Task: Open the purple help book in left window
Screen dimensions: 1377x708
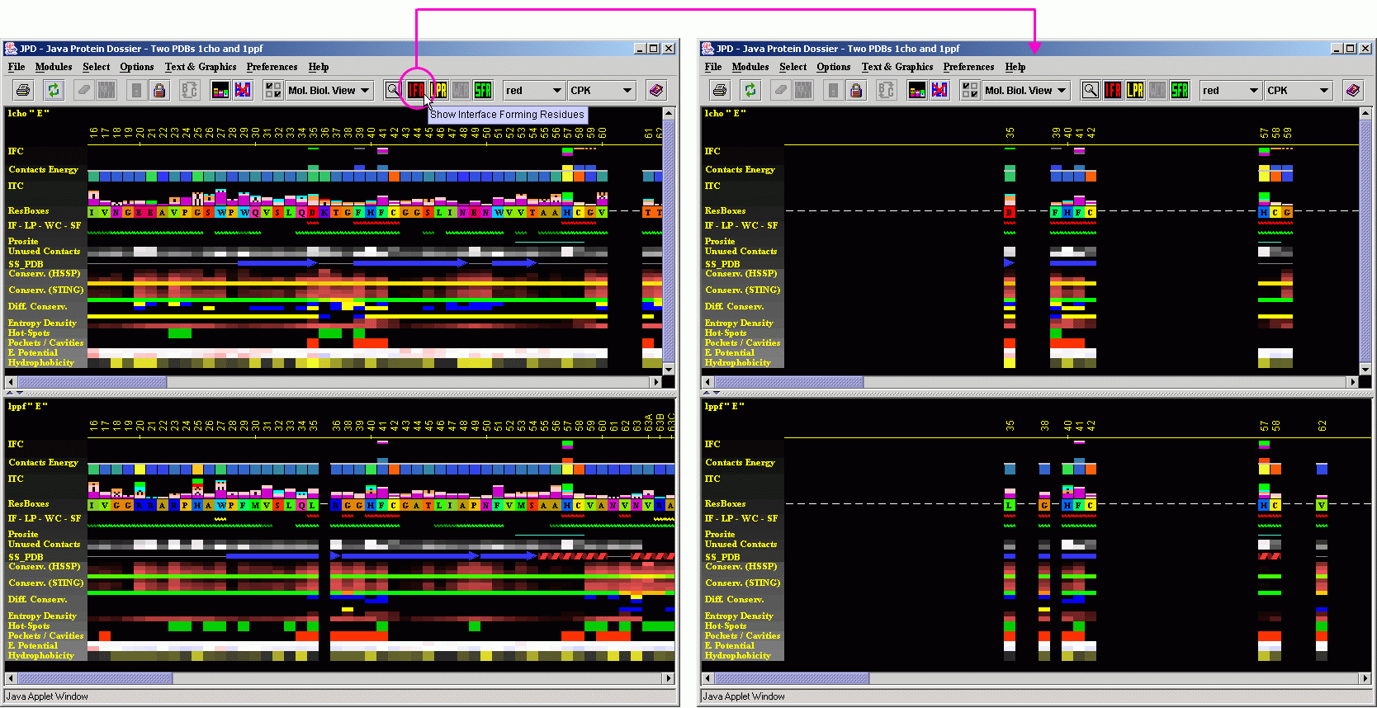Action: [656, 90]
